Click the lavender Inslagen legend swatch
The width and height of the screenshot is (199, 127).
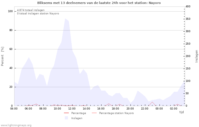[66, 118]
